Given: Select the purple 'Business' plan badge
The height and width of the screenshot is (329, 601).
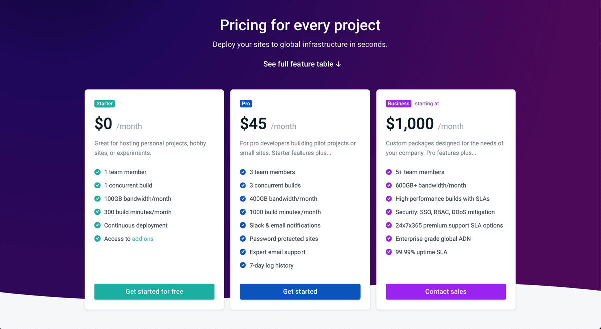Looking at the screenshot, I should pyautogui.click(x=399, y=104).
